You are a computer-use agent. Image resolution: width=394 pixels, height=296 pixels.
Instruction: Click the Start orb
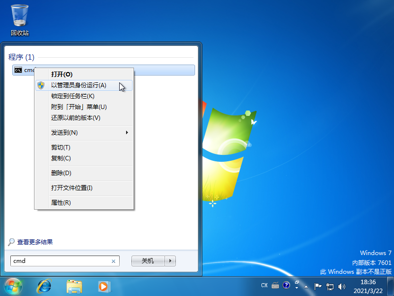(x=13, y=286)
